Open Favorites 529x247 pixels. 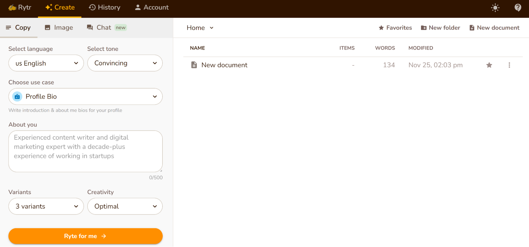395,28
